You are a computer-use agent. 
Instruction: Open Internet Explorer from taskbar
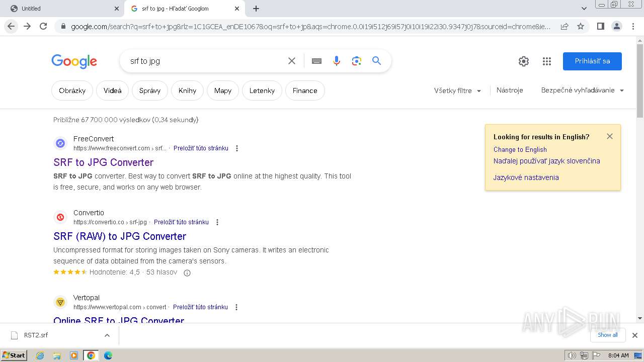40,355
